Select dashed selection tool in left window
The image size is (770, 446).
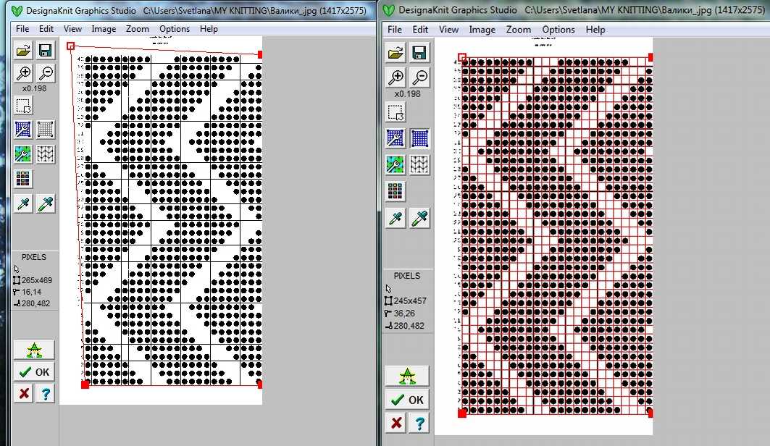[x=23, y=106]
